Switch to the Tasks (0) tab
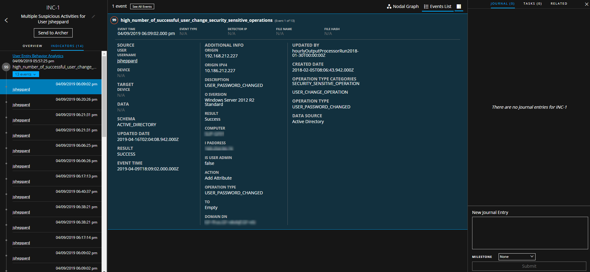This screenshot has width=590, height=272. coord(532,4)
